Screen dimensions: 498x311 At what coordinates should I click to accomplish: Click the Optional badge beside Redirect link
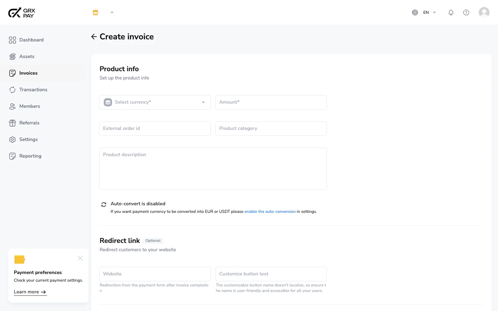153,241
